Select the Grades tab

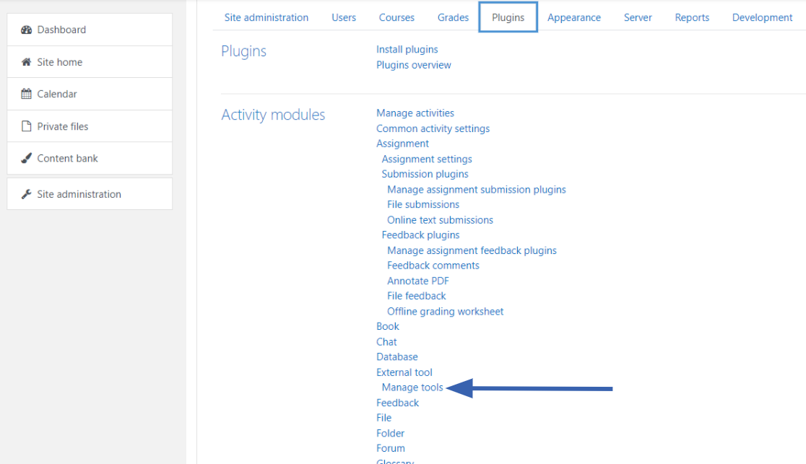tap(453, 17)
